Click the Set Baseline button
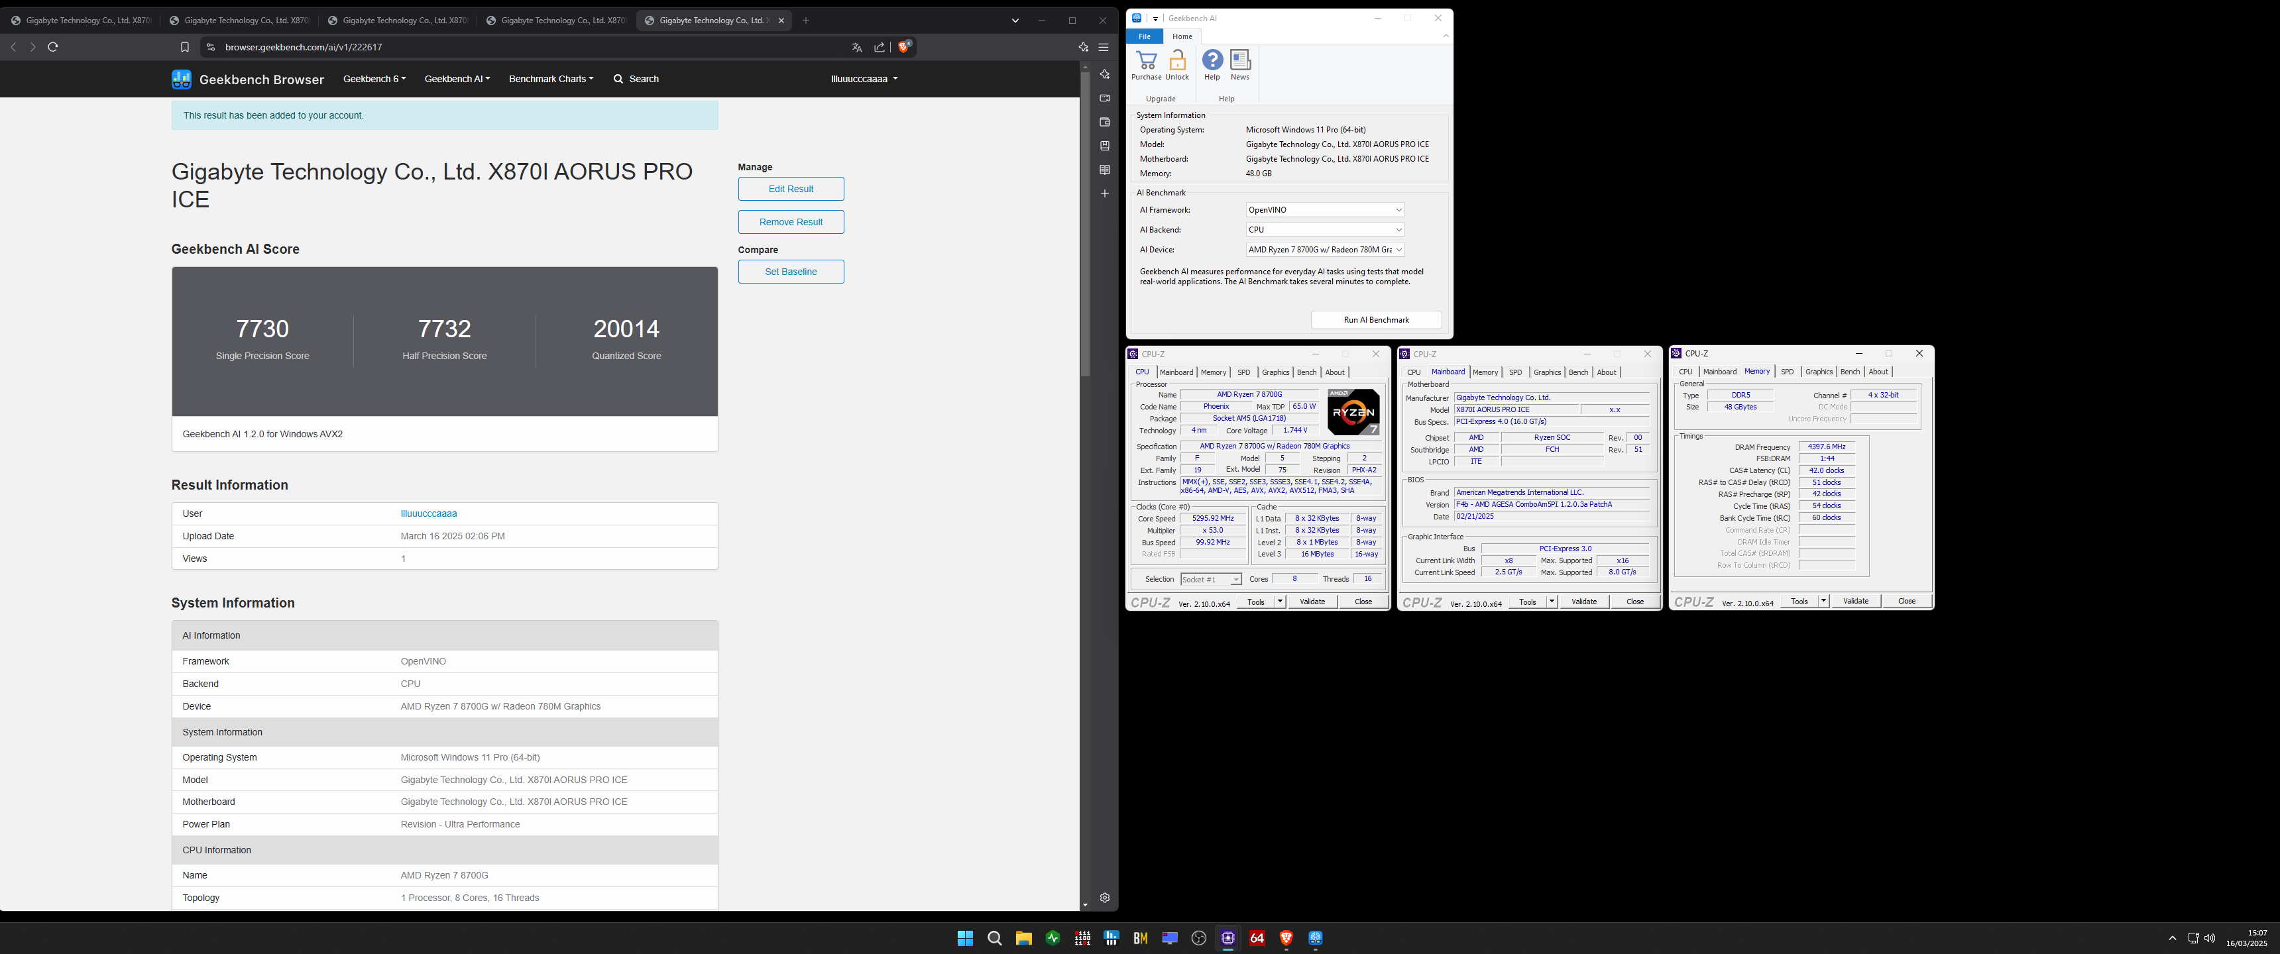The height and width of the screenshot is (954, 2280). tap(791, 272)
